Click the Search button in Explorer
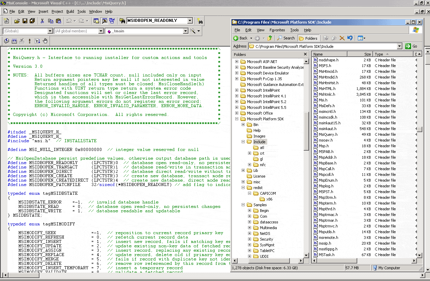430x281 pixels. [286, 38]
